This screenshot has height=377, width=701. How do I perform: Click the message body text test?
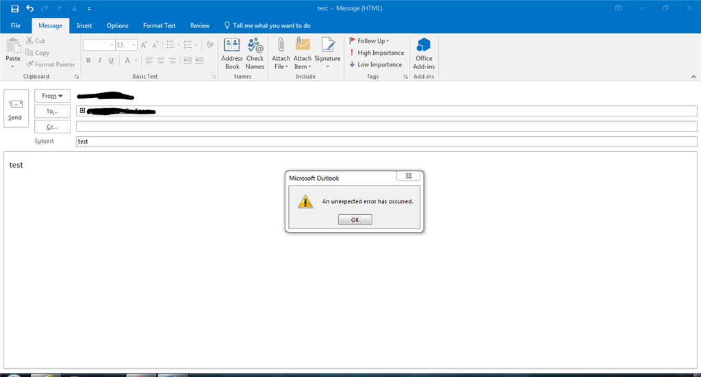(x=16, y=165)
